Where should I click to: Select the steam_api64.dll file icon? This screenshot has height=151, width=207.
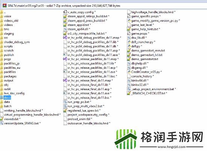(x=65, y=29)
